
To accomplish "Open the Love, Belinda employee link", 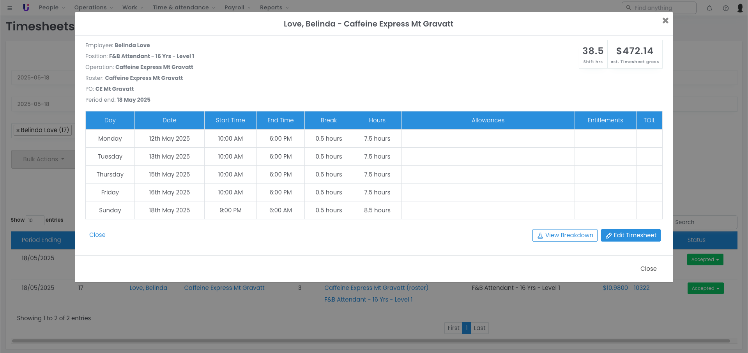I will 148,288.
